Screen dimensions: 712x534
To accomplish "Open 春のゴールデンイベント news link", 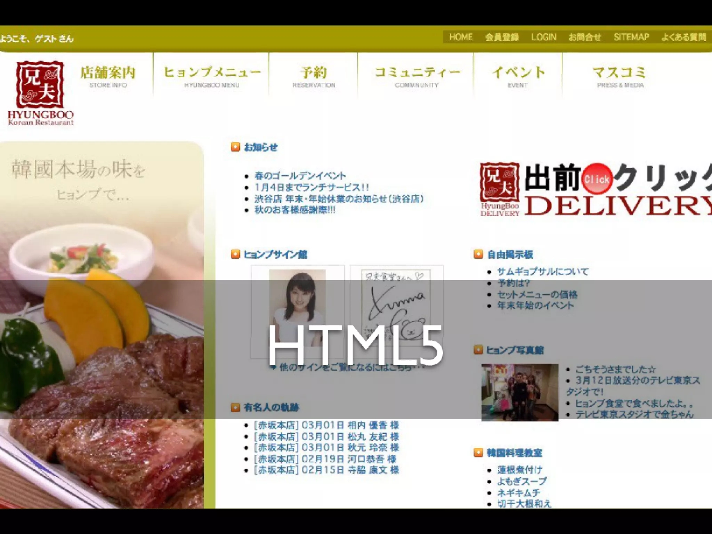I will point(300,176).
